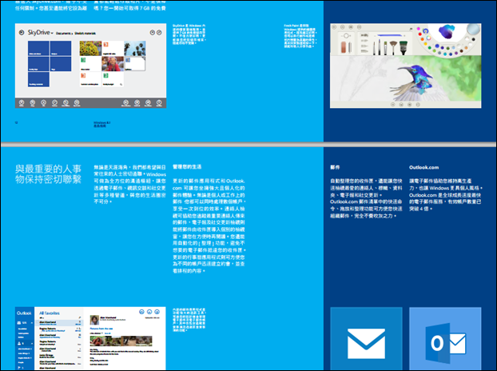The width and height of the screenshot is (497, 371).
Task: Click the inbox tray icon in Outlook sidebar
Action: click(19, 323)
